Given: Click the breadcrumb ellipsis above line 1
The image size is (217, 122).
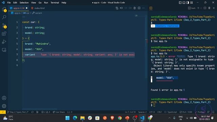Looking at the screenshot, I should tap(24, 17).
